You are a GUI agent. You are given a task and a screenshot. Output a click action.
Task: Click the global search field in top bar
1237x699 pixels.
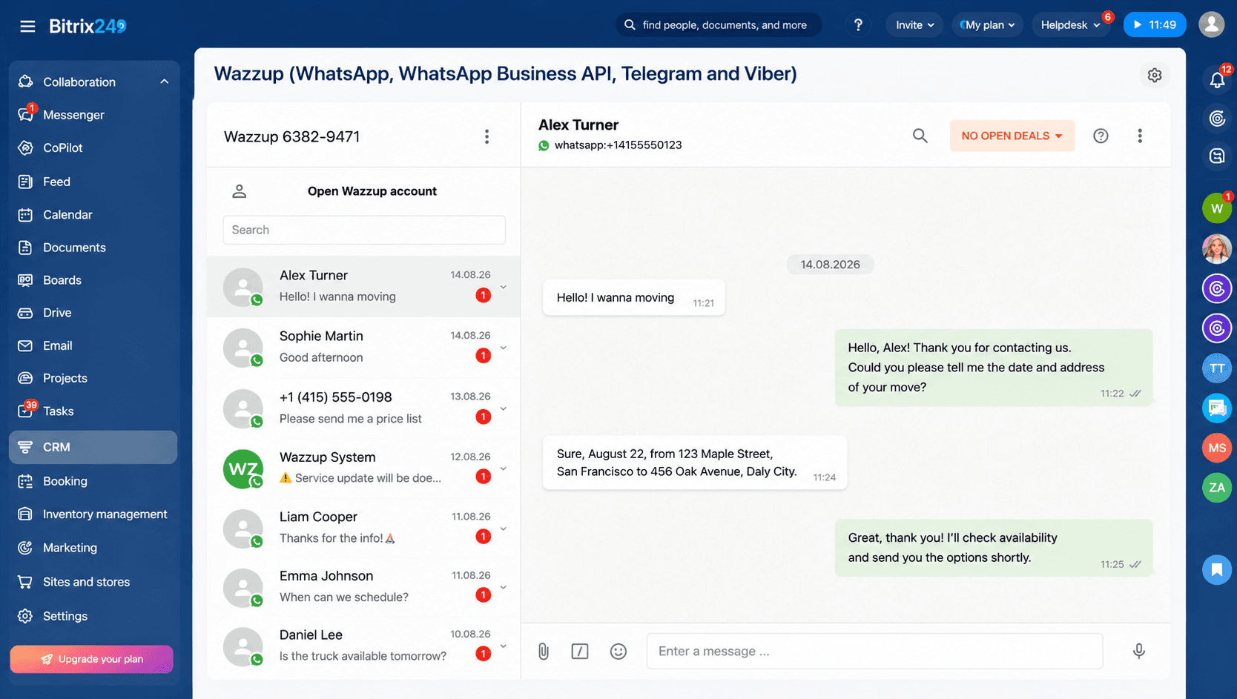point(718,24)
